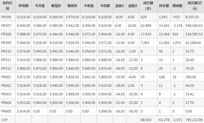Select the 成交额(万元) column header
204x123 pixels.
[195, 6]
